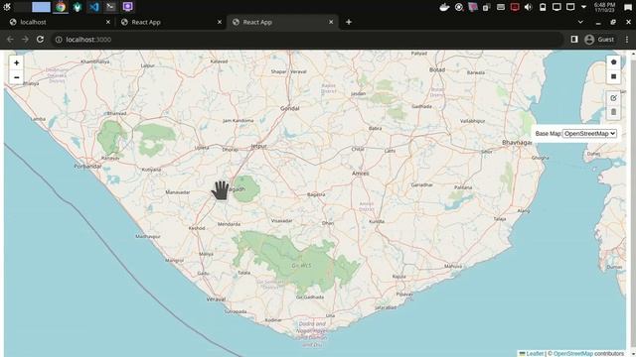Open the OpenStreetMap attribution link
The width and height of the screenshot is (636, 357).
coord(572,354)
